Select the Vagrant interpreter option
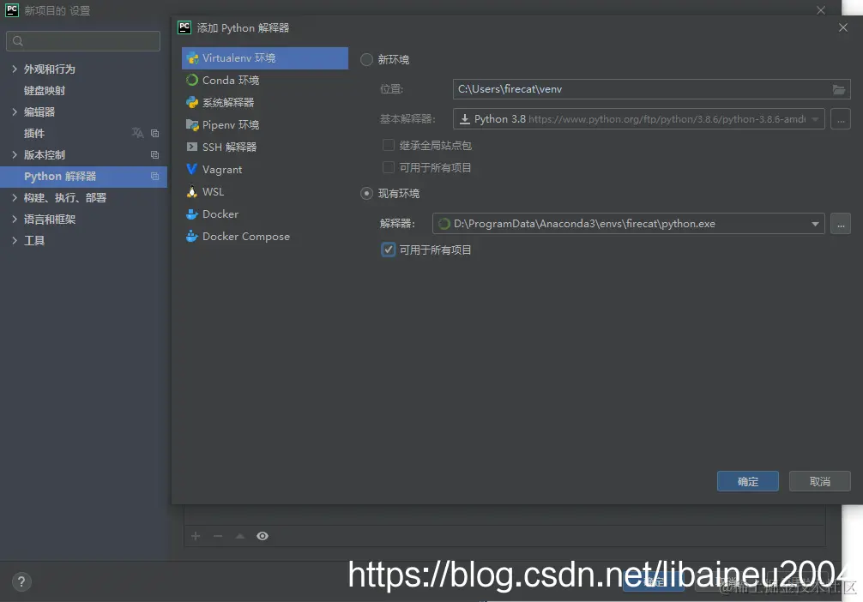Screen dimensions: 863x602 pos(265,170)
